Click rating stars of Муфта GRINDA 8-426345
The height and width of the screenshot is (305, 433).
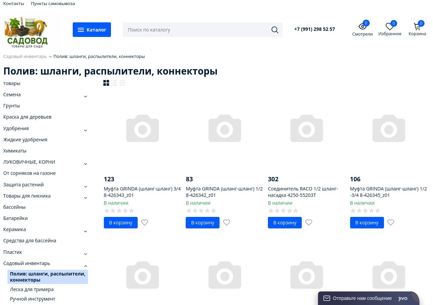click(x=365, y=211)
